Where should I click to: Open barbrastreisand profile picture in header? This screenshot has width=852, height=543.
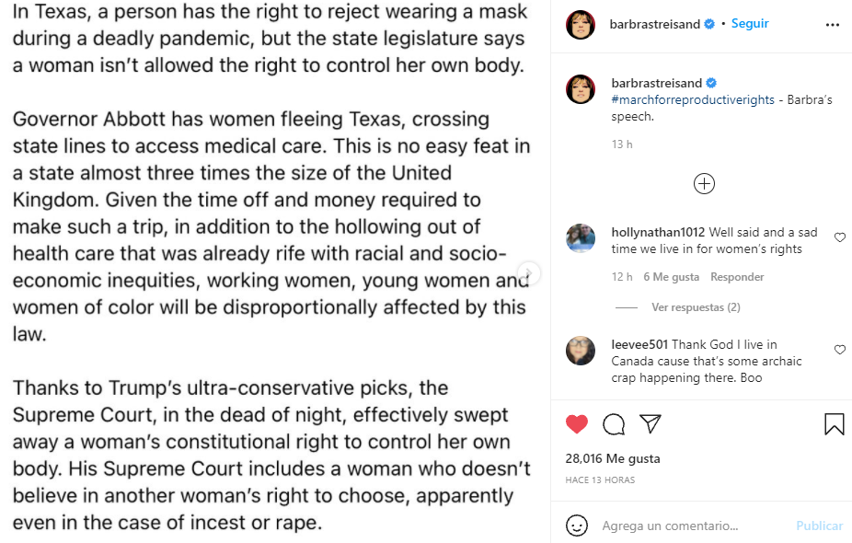(x=581, y=25)
